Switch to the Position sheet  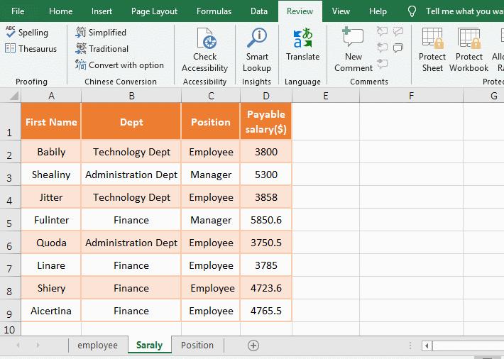[197, 346]
